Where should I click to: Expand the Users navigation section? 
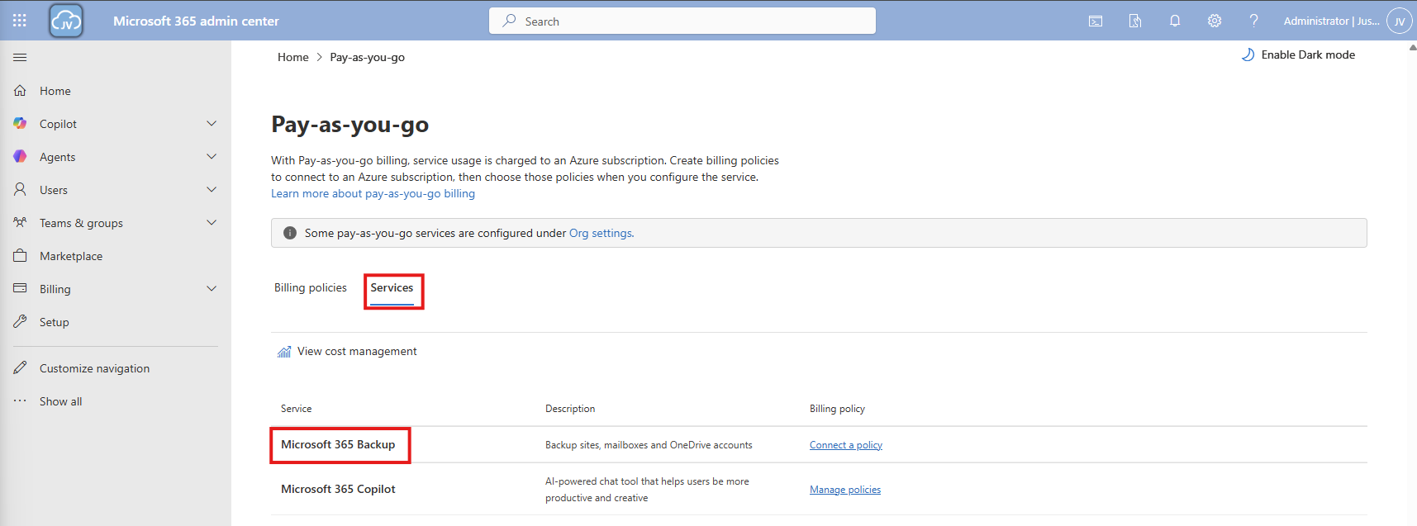pyautogui.click(x=212, y=190)
